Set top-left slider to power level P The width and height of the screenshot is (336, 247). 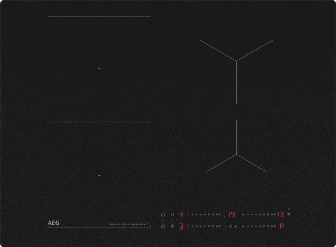pyautogui.click(x=220, y=215)
